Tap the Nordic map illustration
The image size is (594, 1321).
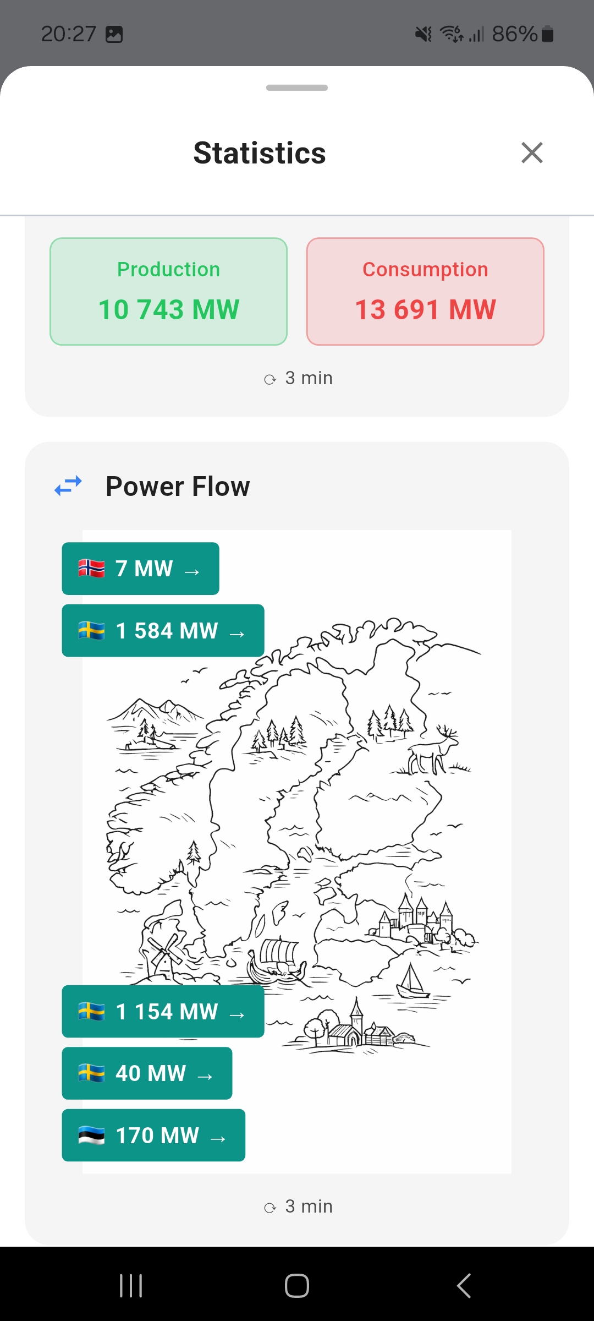pos(330,826)
